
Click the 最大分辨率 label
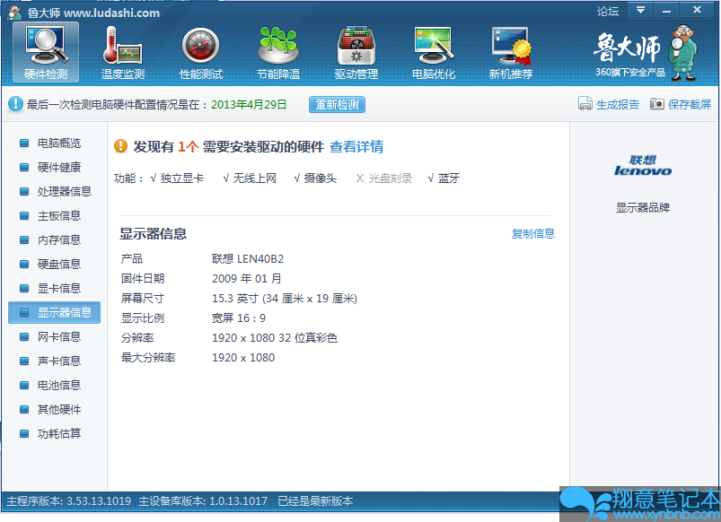click(148, 358)
